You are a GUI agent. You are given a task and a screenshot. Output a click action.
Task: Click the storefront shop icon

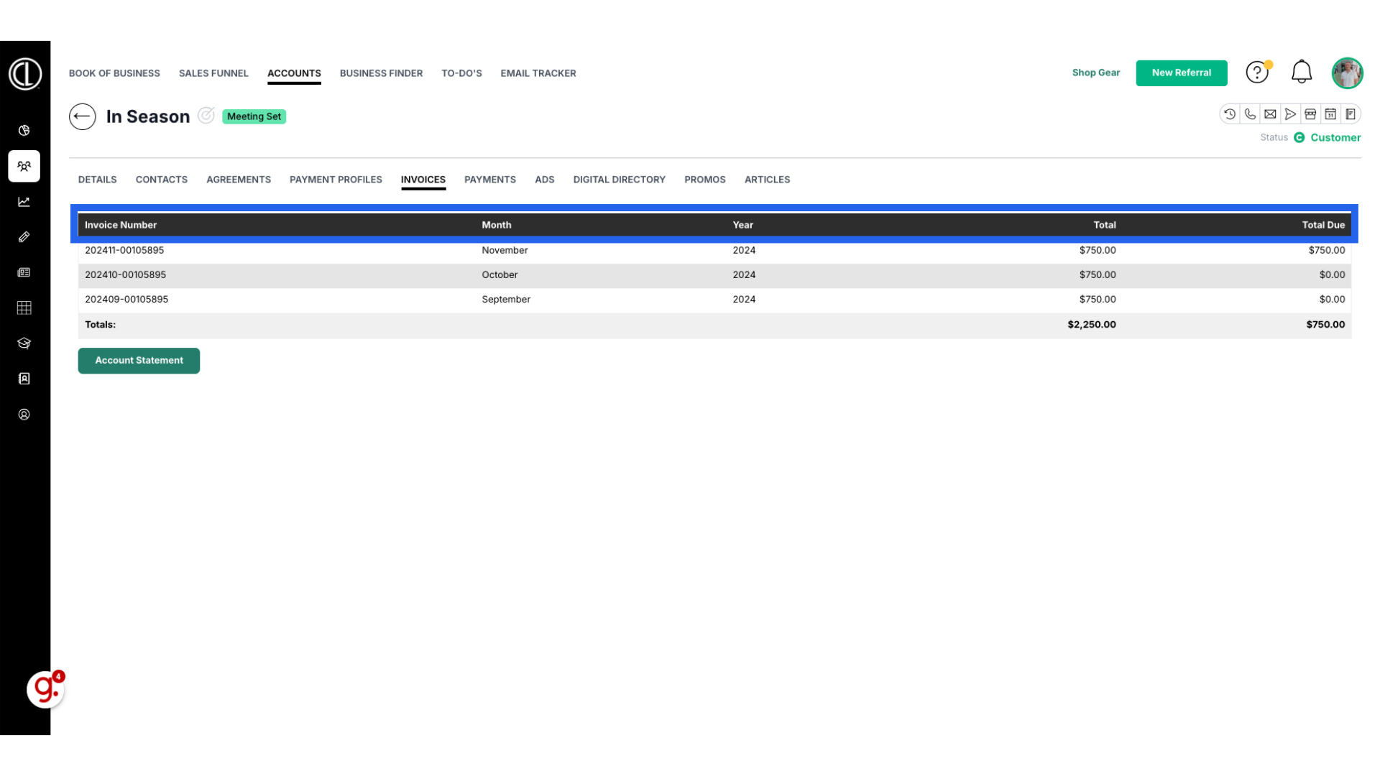point(1310,114)
